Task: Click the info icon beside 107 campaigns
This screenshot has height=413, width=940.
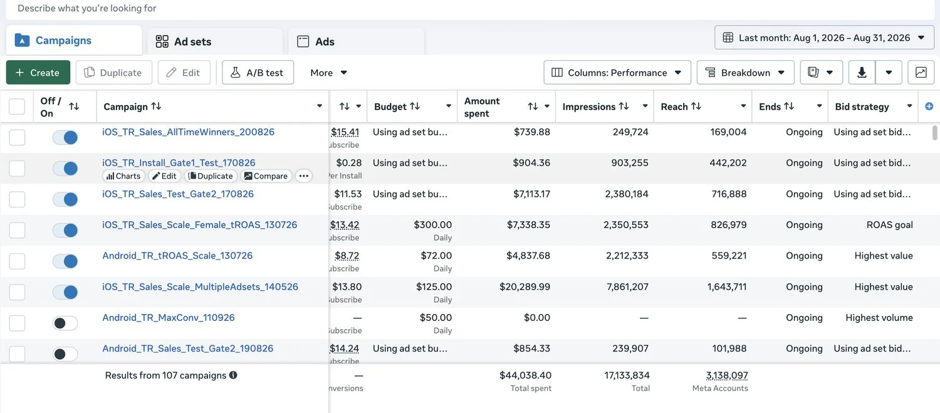Action: tap(233, 375)
